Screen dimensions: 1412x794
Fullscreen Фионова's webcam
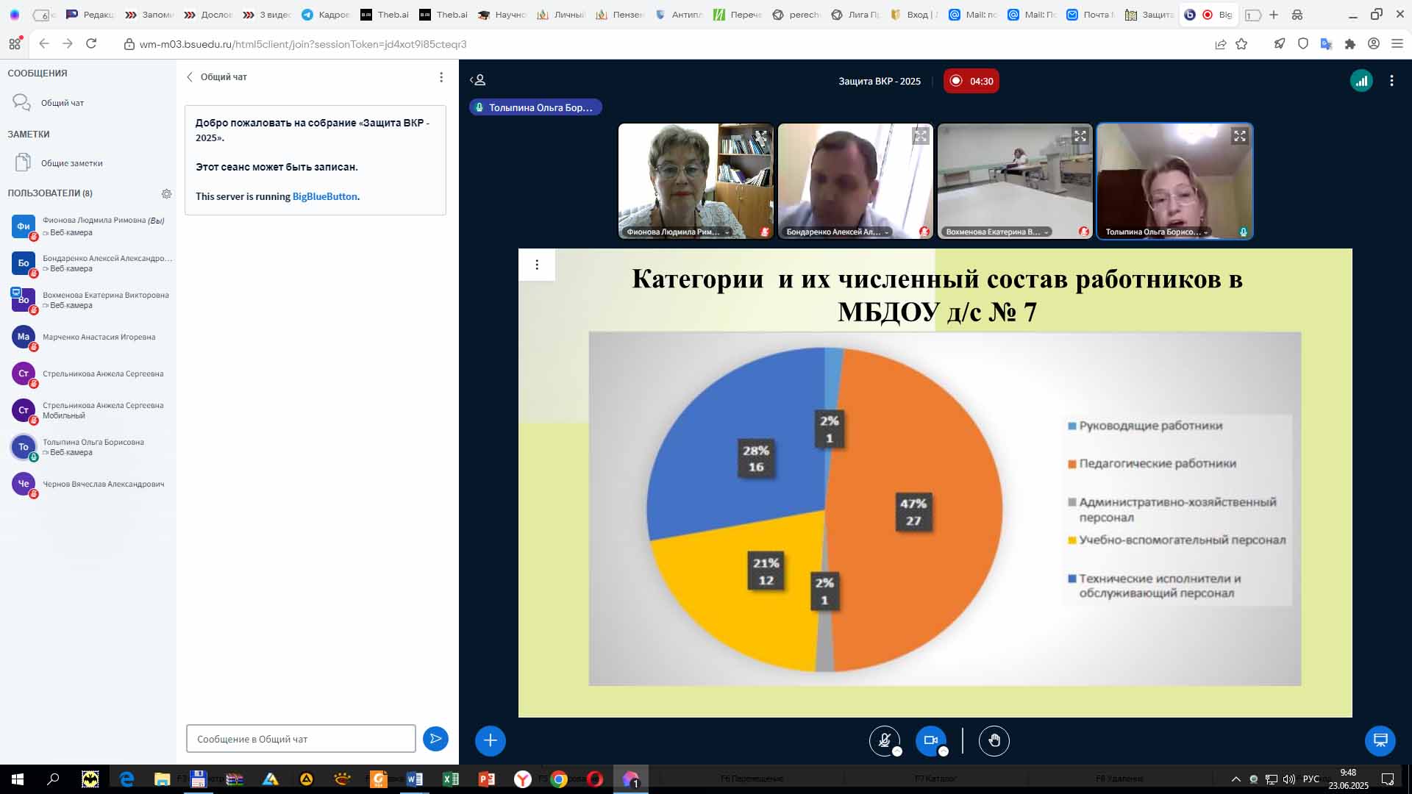pyautogui.click(x=760, y=136)
